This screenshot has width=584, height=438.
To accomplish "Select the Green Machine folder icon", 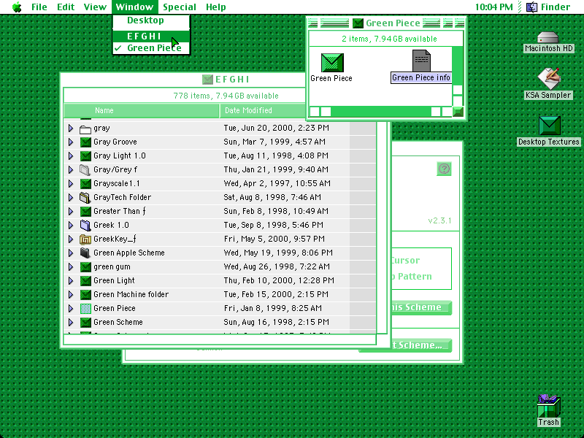I will [85, 295].
